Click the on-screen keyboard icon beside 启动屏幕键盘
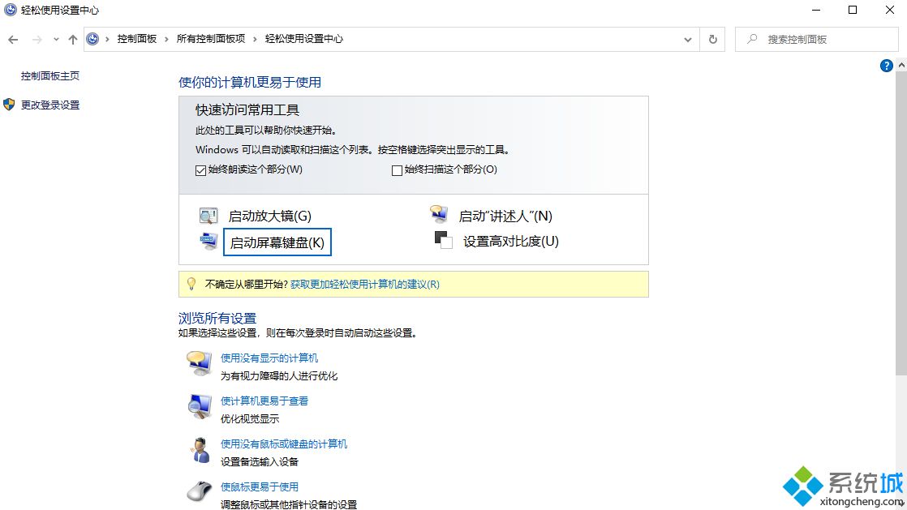 tap(208, 241)
